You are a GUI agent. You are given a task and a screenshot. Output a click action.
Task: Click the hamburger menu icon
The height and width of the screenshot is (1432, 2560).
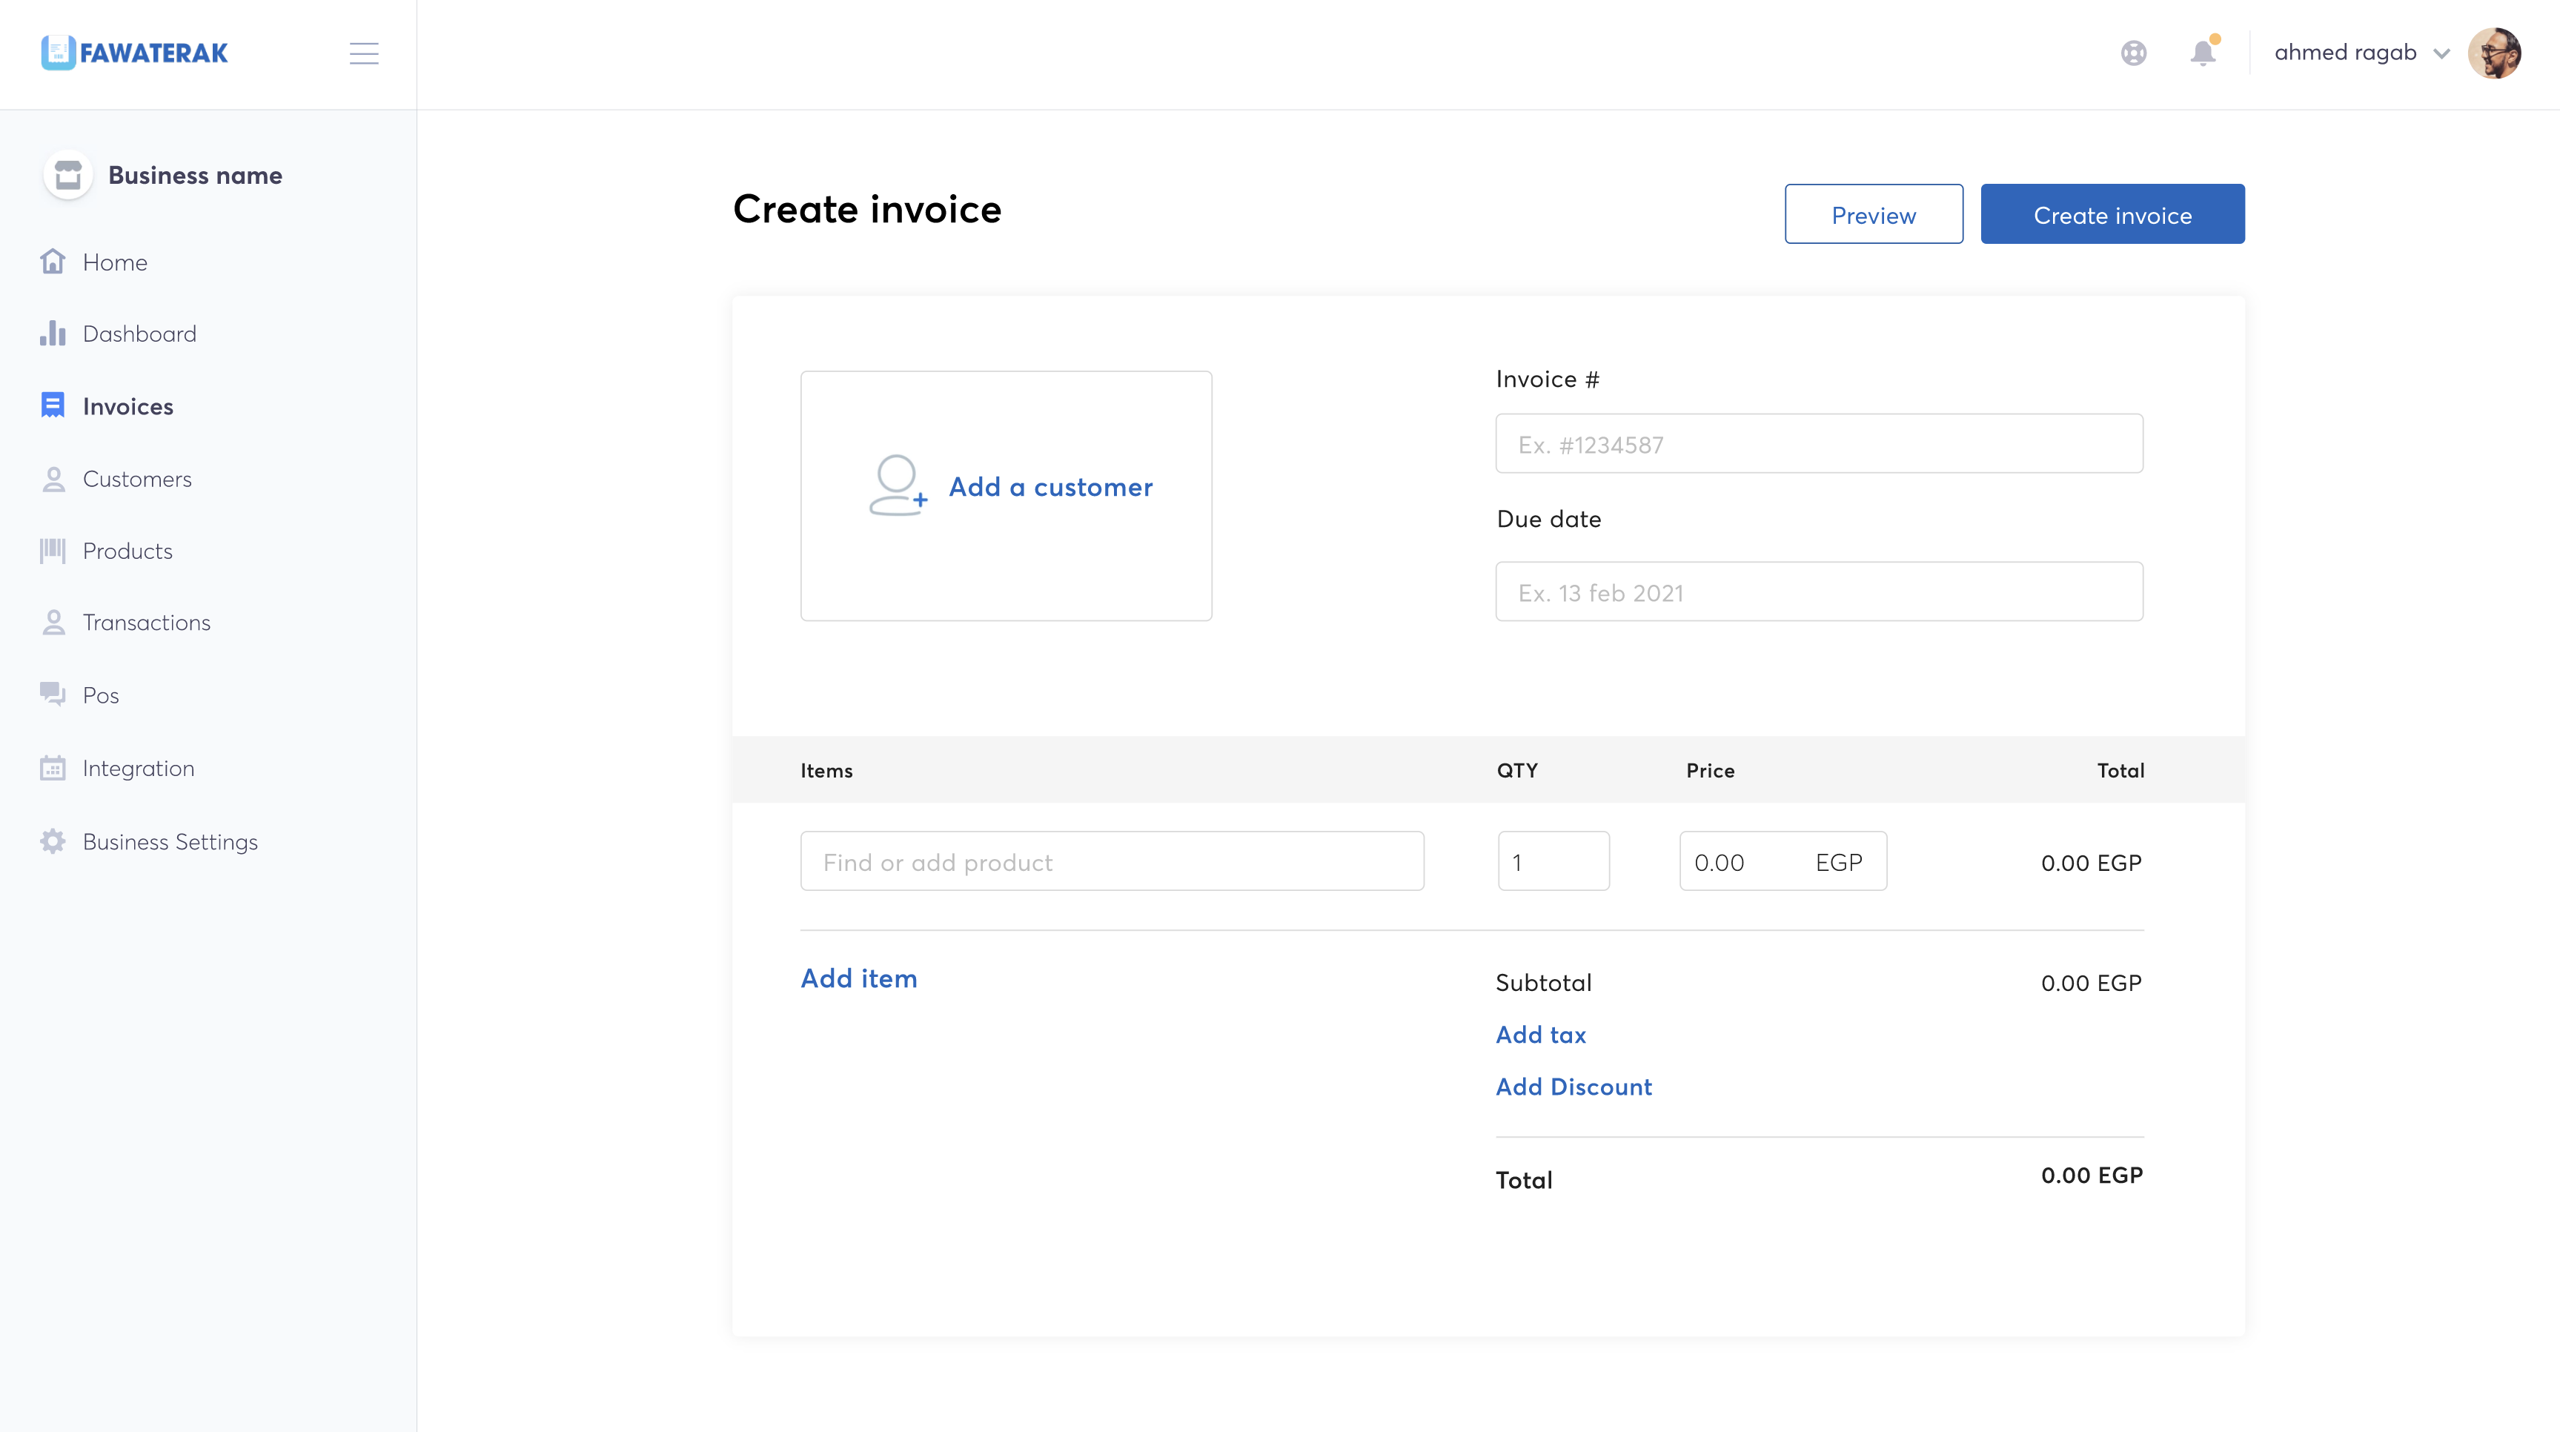pos(364,53)
